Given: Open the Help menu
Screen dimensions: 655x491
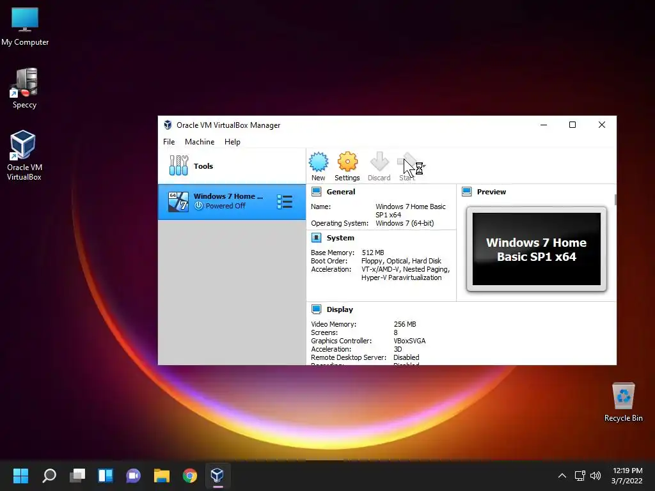Looking at the screenshot, I should click(x=232, y=142).
